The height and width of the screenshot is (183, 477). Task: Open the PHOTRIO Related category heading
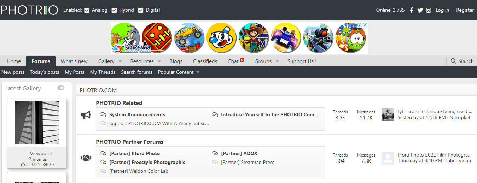click(119, 103)
